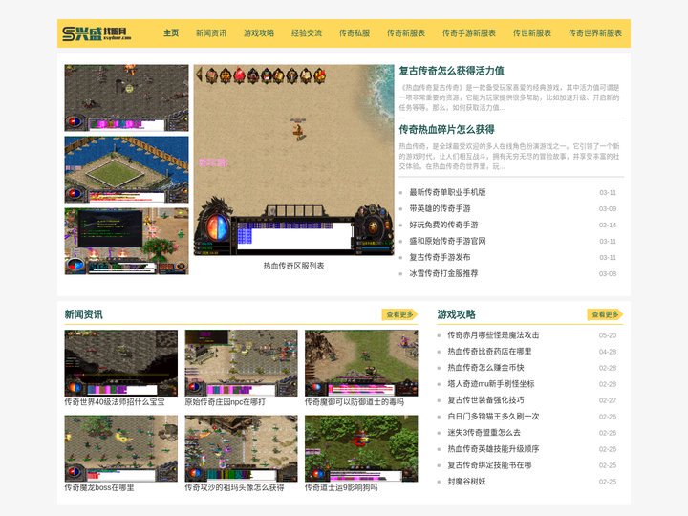Open thumbnail for 传奇攻沙的祖玛头像怎么获得
This screenshot has height=516, width=688.
point(241,448)
